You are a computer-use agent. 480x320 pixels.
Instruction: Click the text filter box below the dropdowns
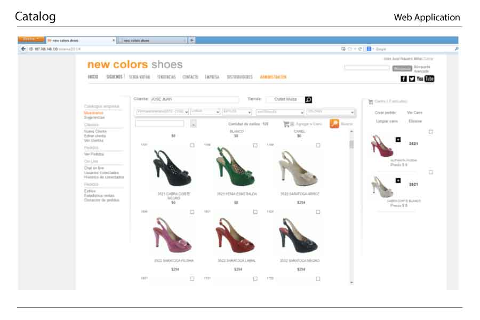click(159, 123)
